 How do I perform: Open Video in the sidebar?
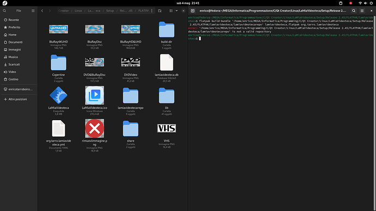(19, 72)
